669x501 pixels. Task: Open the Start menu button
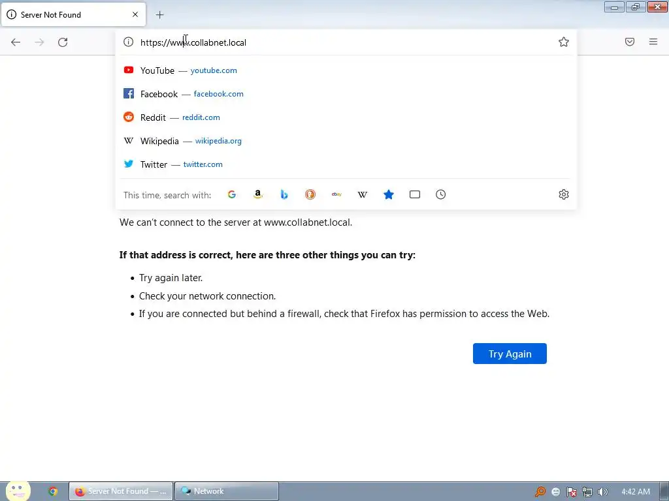coord(18,491)
